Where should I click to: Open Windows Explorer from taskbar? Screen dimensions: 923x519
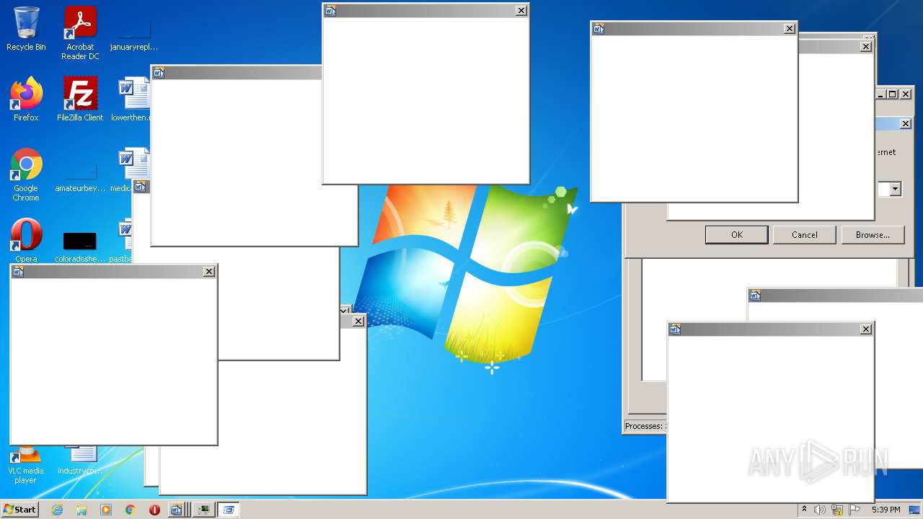(x=81, y=510)
